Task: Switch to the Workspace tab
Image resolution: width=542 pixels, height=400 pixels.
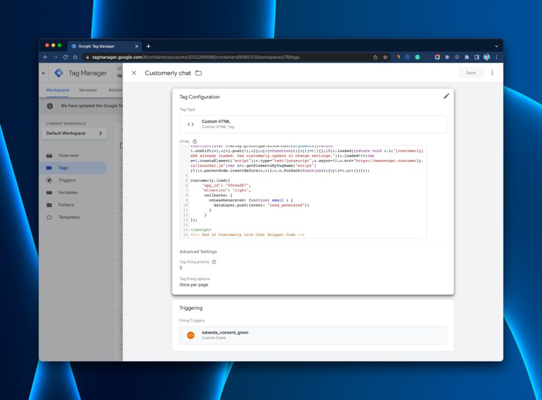Action: [57, 90]
